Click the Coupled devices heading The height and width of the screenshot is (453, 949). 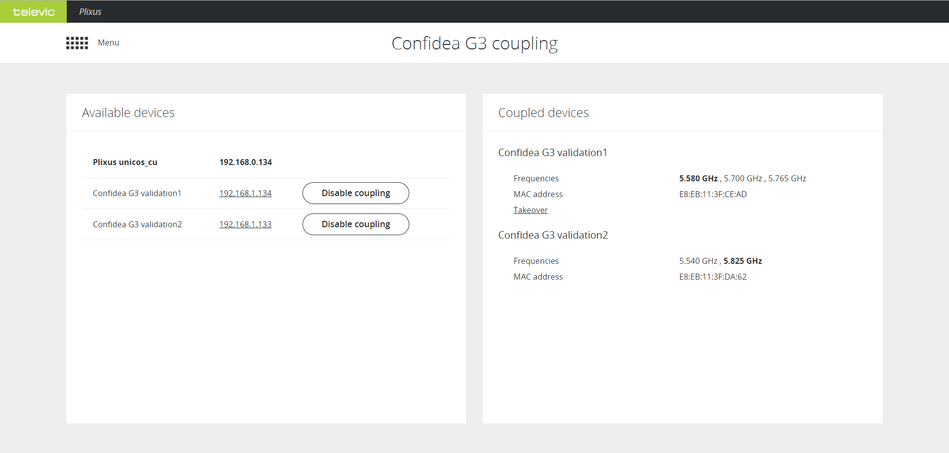tap(543, 113)
